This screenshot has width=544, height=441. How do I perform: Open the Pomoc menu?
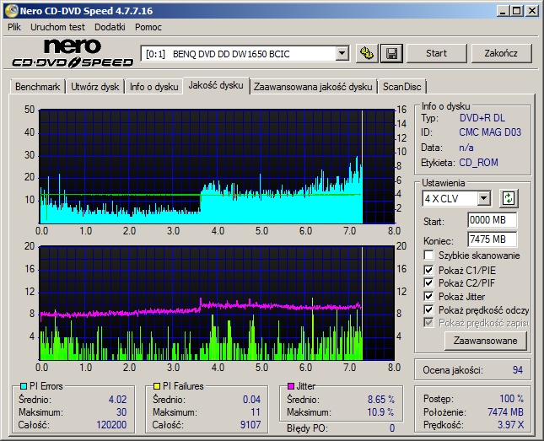click(x=148, y=27)
